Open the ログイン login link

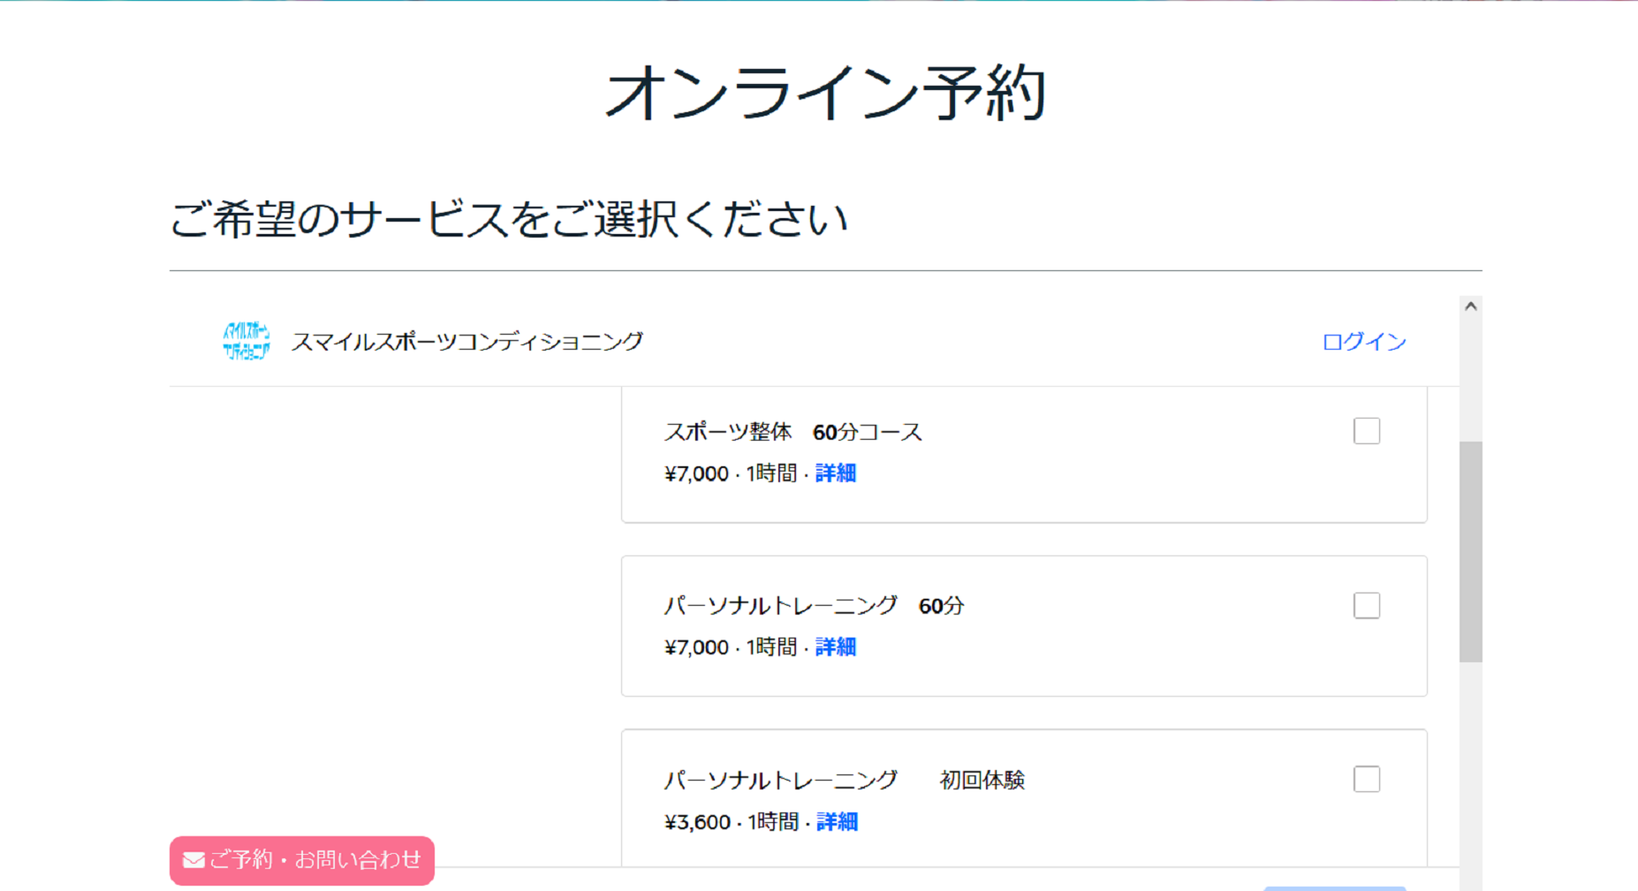tap(1363, 342)
